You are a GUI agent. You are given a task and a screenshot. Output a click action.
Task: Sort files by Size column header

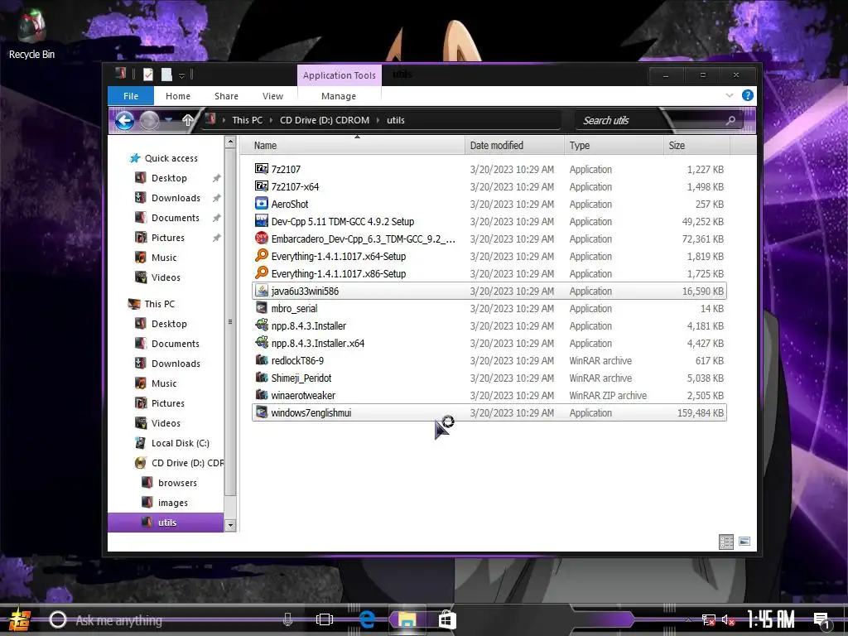tap(696, 145)
